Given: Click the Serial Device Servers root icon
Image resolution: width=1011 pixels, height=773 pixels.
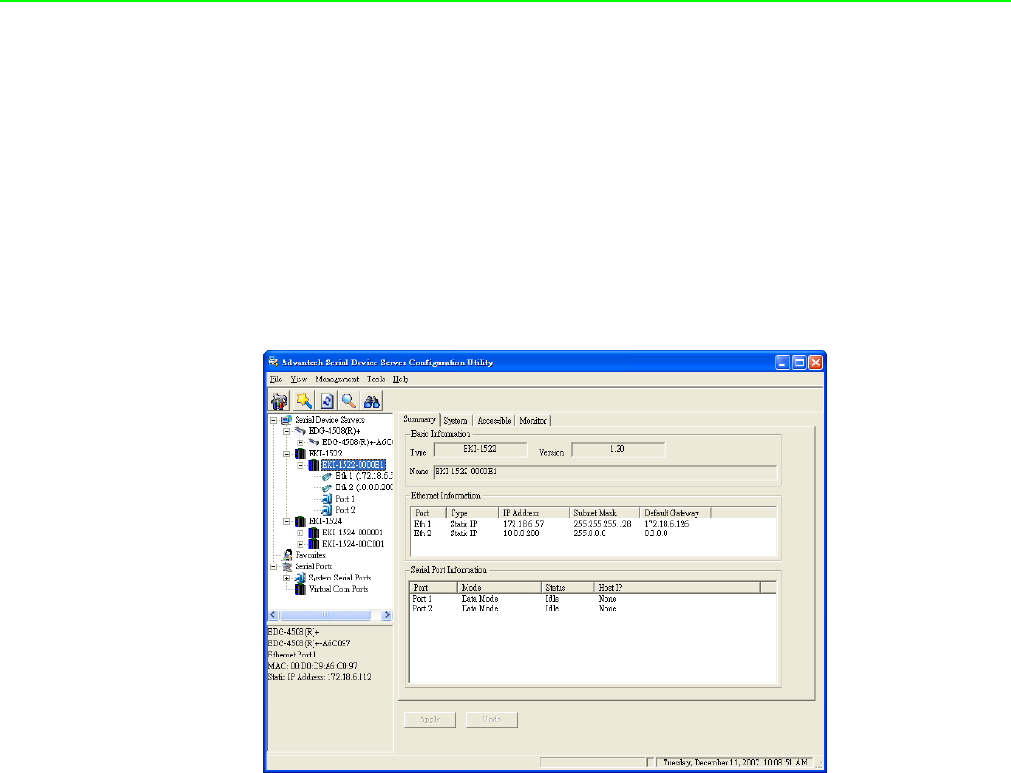Looking at the screenshot, I should click(286, 420).
